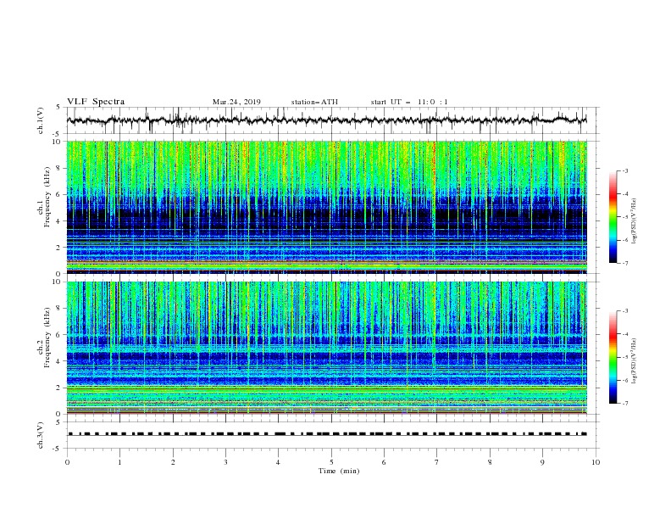
Task: Click the "-3" label on ch.1 colorbar
Action: [x=625, y=170]
